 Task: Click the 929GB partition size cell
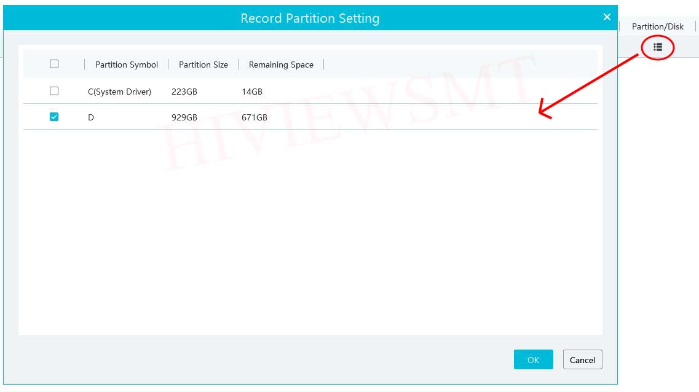point(184,117)
